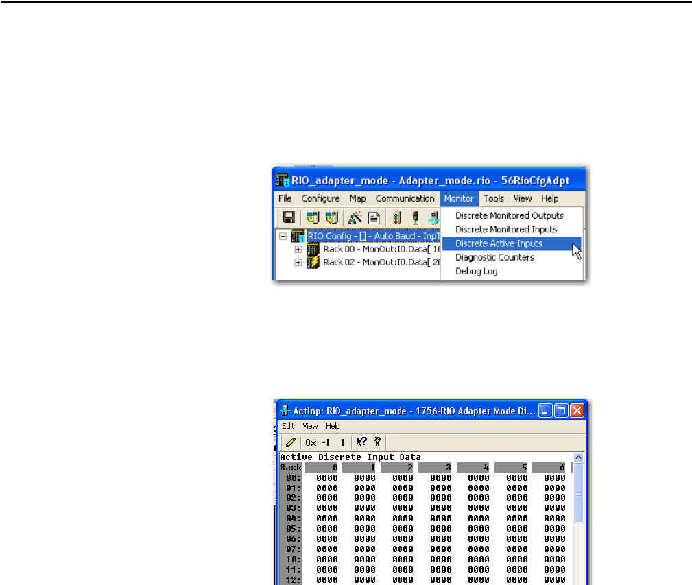Viewport: 692px width, 585px height.
Task: Click the module waveform monitor toolbar icon
Action: (x=434, y=217)
